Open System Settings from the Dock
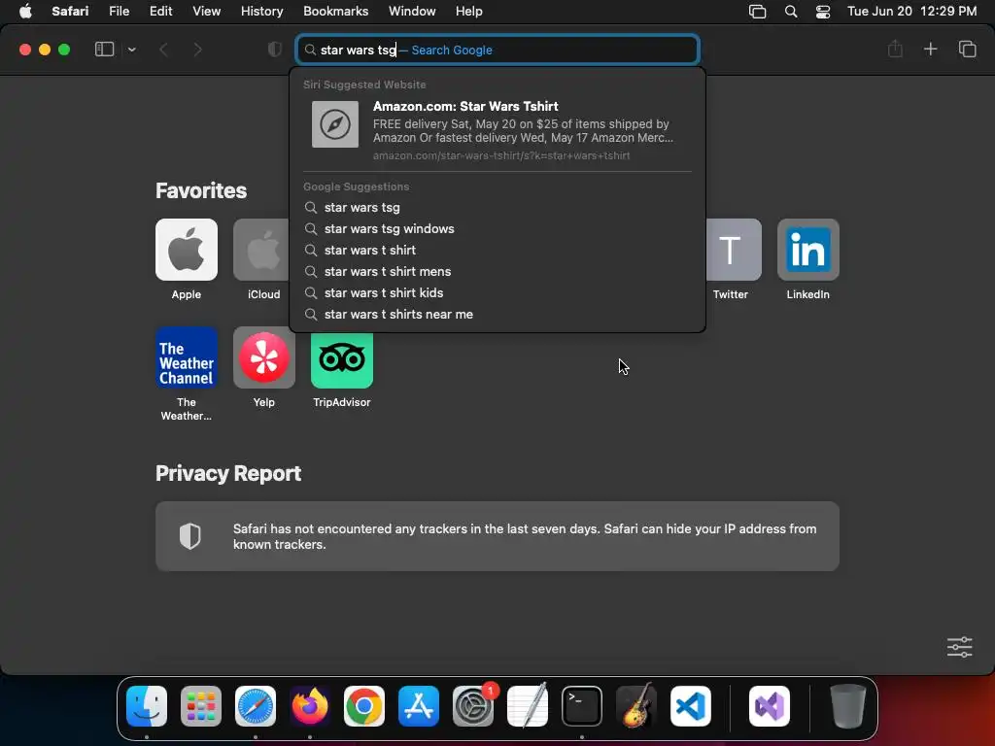Image resolution: width=995 pixels, height=746 pixels. pyautogui.click(x=473, y=706)
